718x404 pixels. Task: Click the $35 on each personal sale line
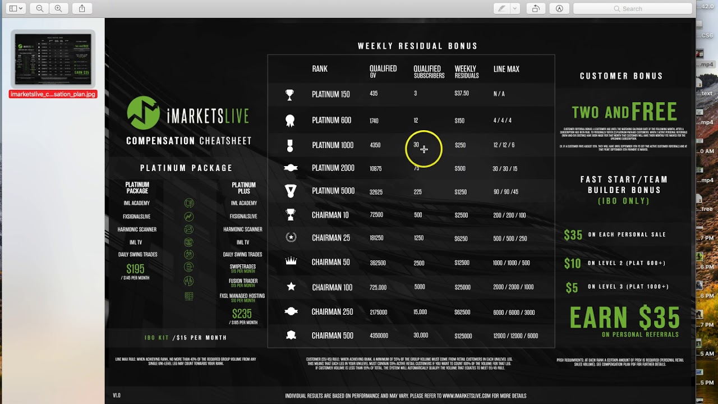pos(615,235)
